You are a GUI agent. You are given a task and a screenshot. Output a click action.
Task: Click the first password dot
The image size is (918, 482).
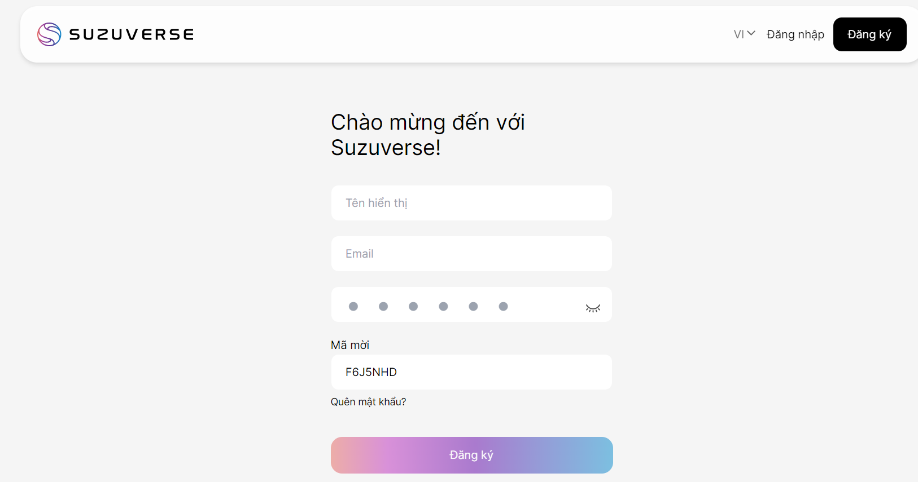click(x=353, y=306)
